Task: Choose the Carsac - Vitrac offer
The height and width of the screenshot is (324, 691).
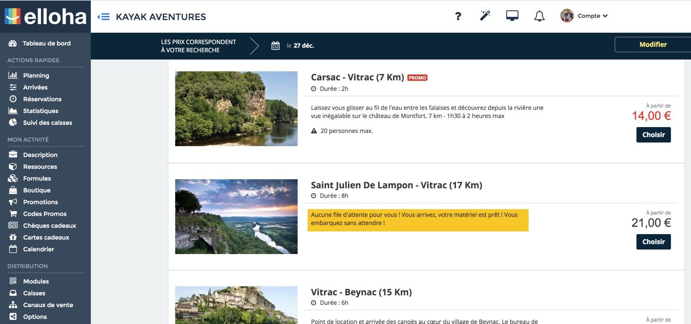Action: pos(653,135)
